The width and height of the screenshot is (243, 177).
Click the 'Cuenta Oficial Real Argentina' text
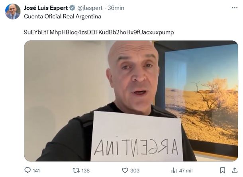pyautogui.click(x=63, y=16)
